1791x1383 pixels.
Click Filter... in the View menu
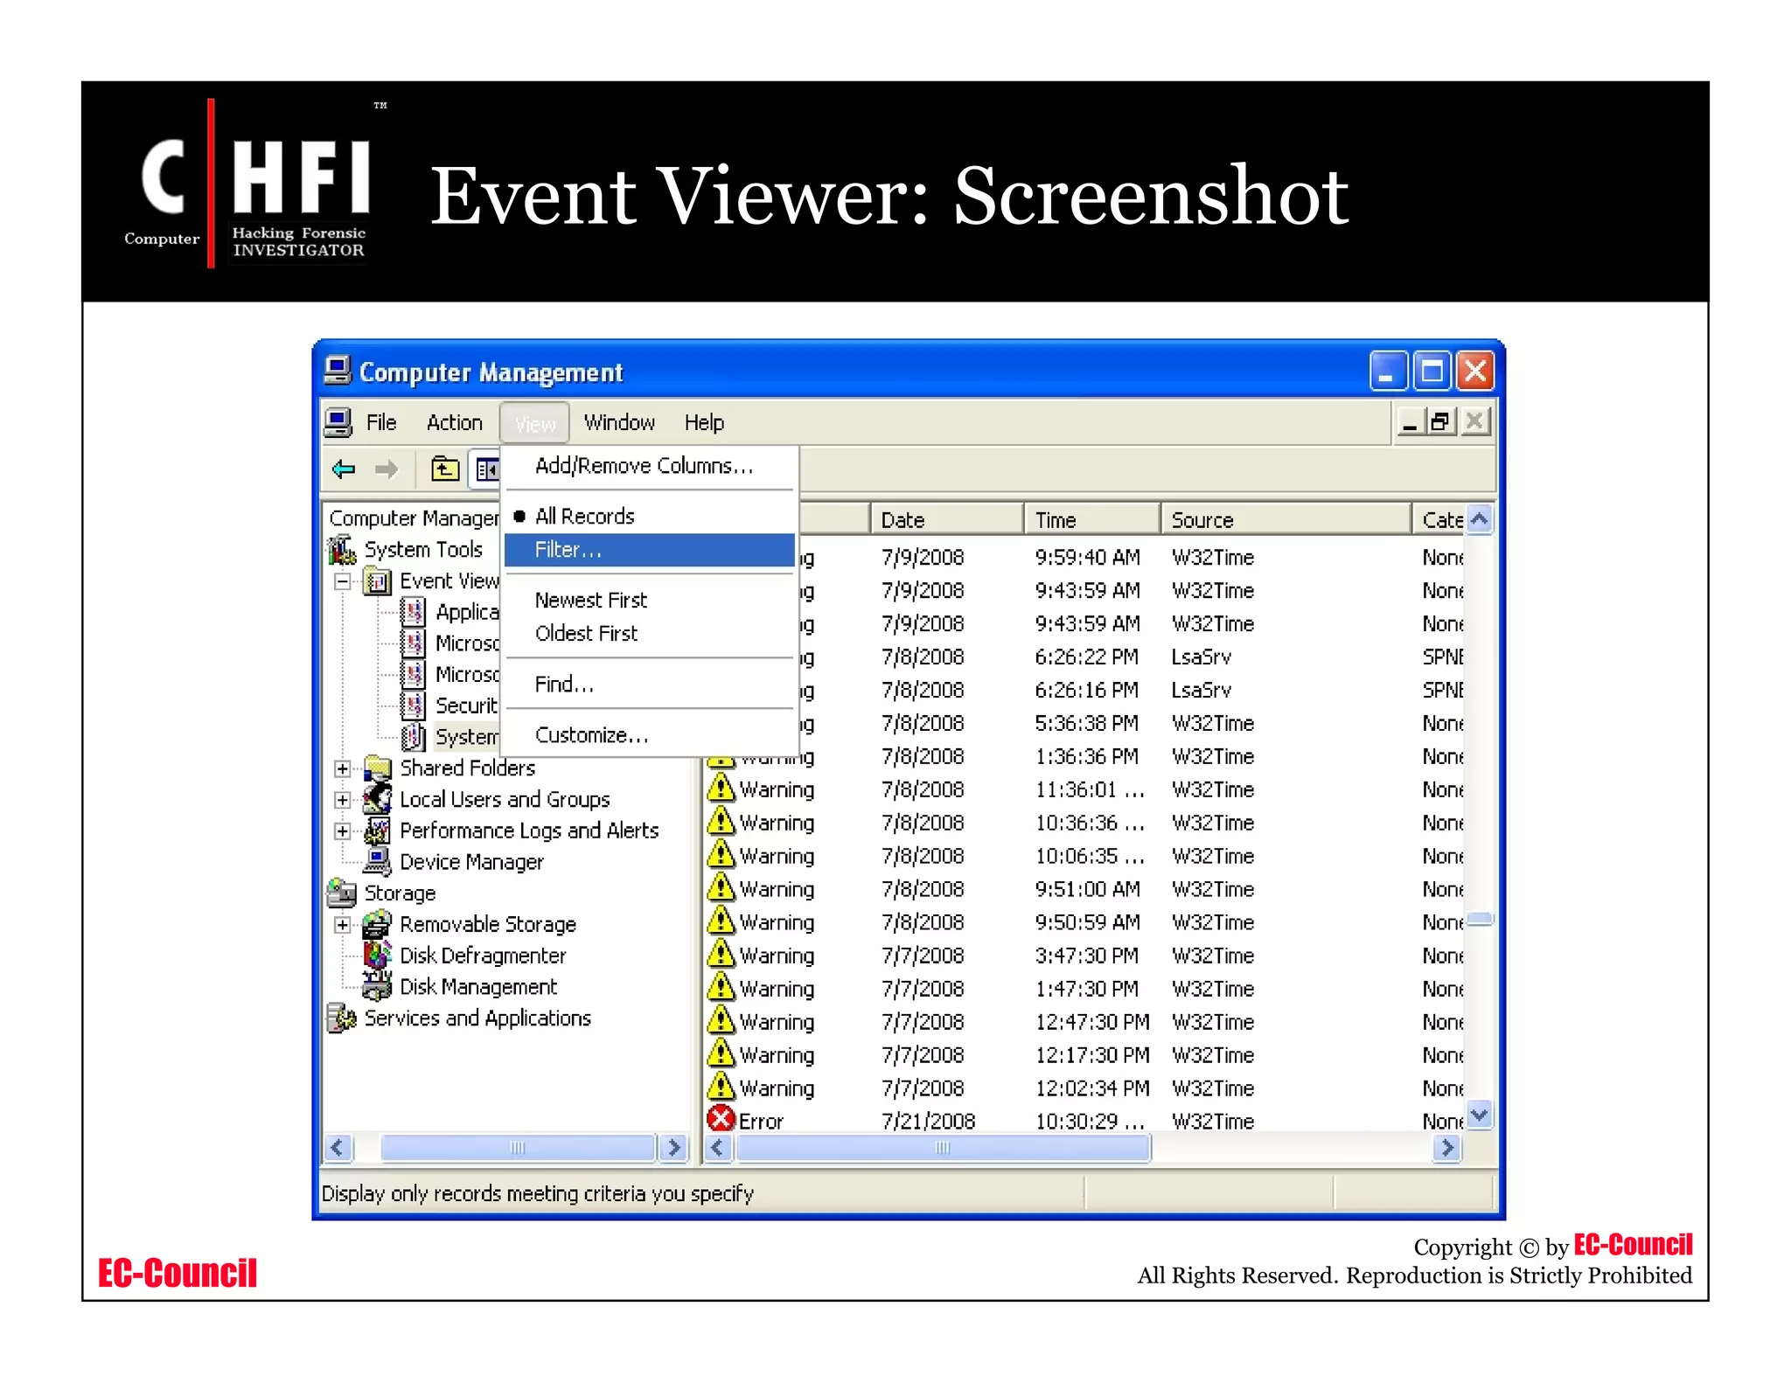[568, 550]
